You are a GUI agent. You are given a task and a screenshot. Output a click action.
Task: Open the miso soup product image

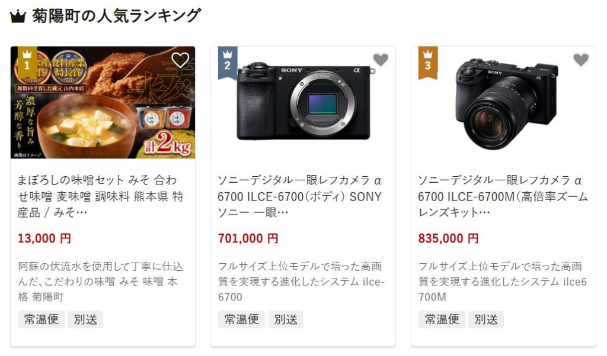(x=103, y=102)
